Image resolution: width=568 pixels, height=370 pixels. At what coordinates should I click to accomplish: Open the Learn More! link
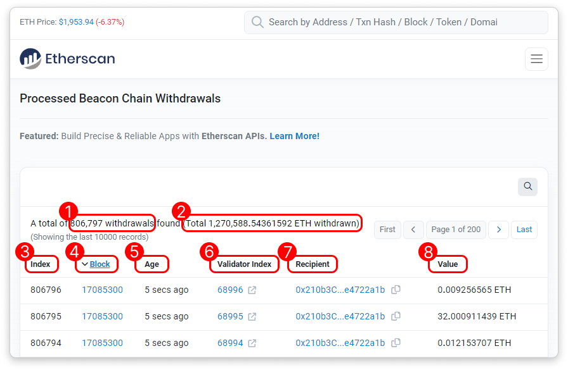pos(294,136)
